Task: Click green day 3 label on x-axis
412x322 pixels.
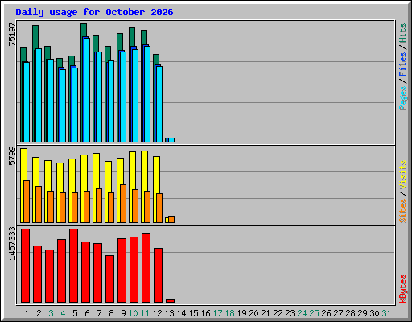Action: pos(51,313)
